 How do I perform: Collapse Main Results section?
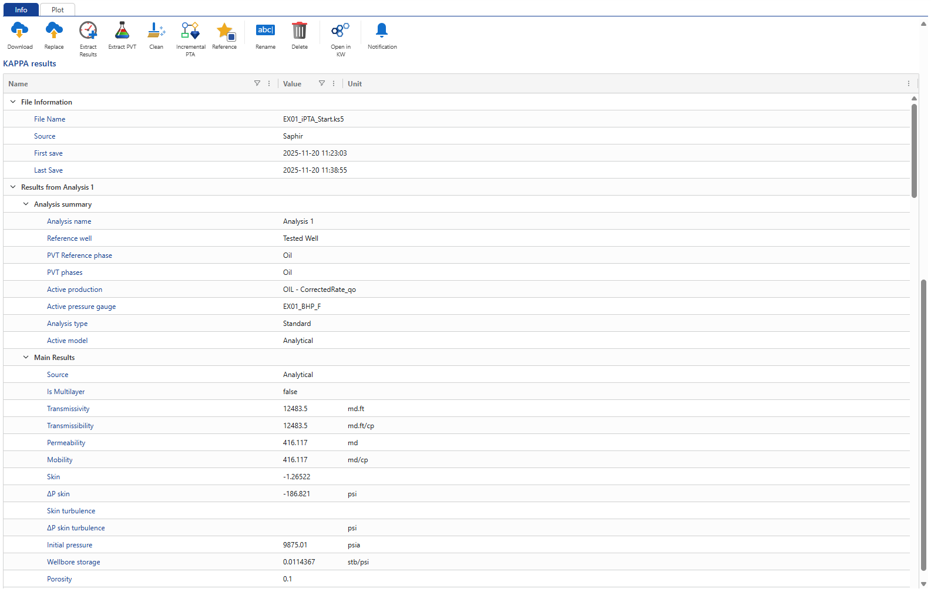pos(26,357)
